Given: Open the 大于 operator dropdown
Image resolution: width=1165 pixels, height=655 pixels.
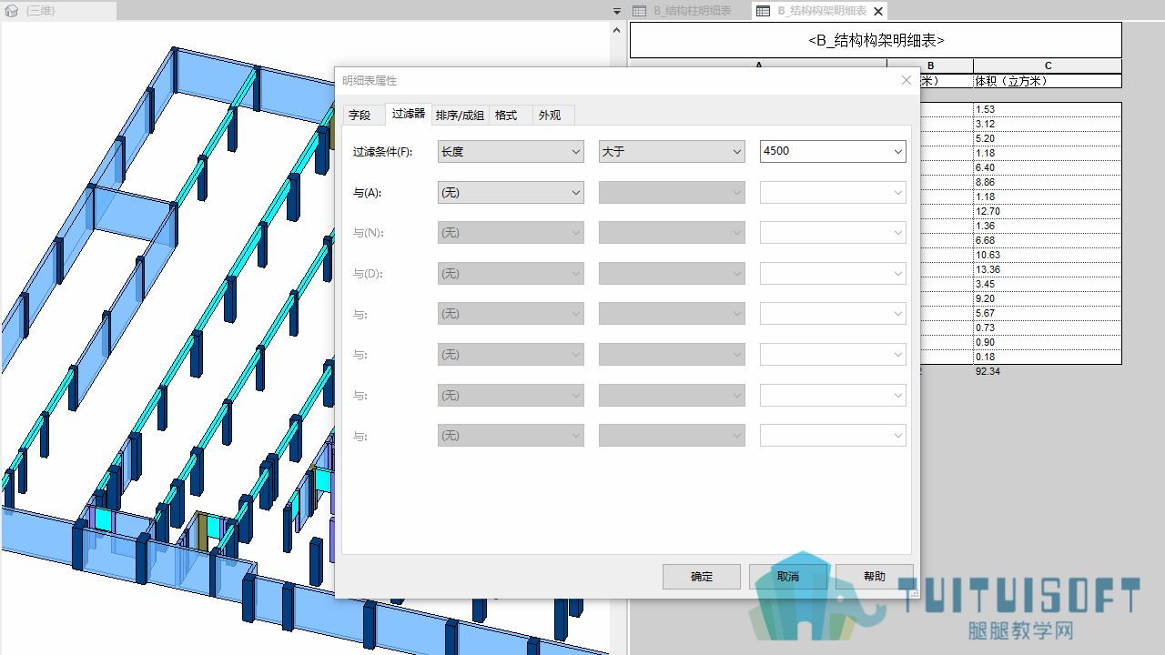Looking at the screenshot, I should [x=672, y=152].
